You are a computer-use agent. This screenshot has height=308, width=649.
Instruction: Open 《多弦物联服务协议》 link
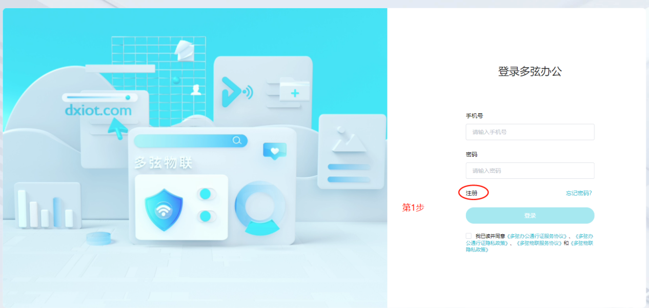tap(539, 243)
